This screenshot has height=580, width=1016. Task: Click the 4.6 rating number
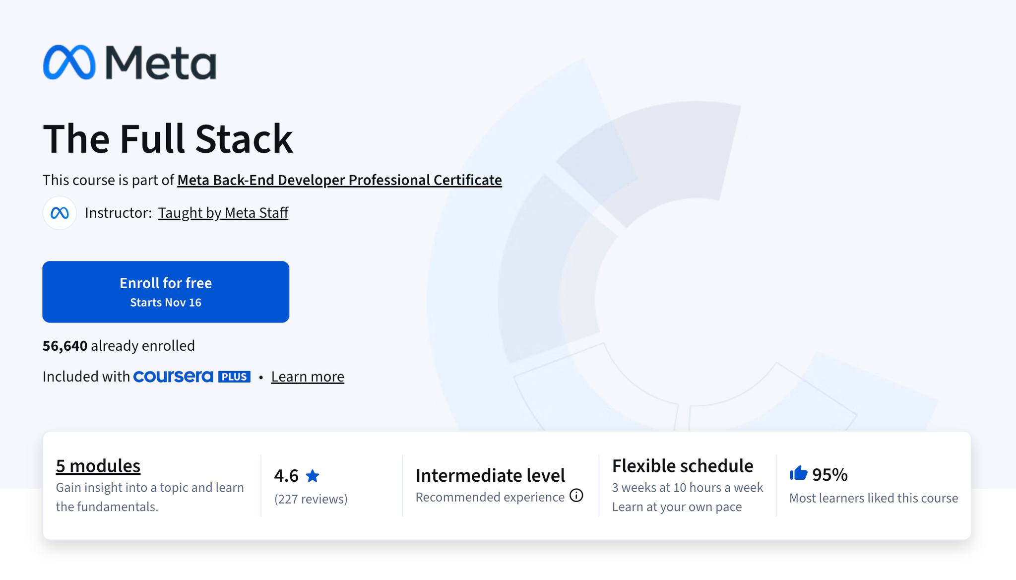point(286,476)
